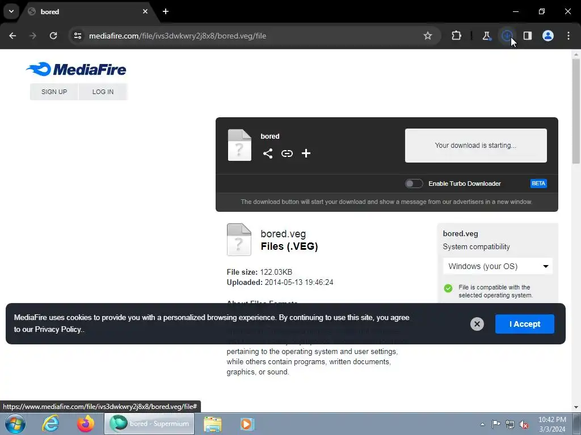Click the MediaFire logo
The image size is (581, 435).
77,69
